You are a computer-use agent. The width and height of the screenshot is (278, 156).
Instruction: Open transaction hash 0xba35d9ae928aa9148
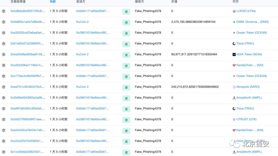click(x=28, y=54)
